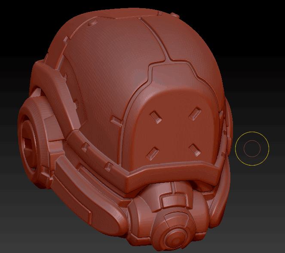
Task: Click the lower-right rectangular stud on the faceplate
Action: point(194,149)
